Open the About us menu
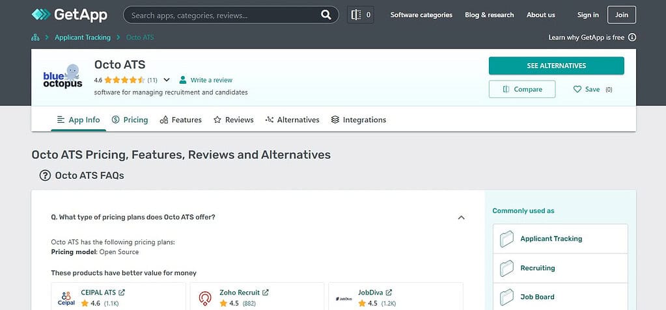The width and height of the screenshot is (666, 310). [x=541, y=15]
